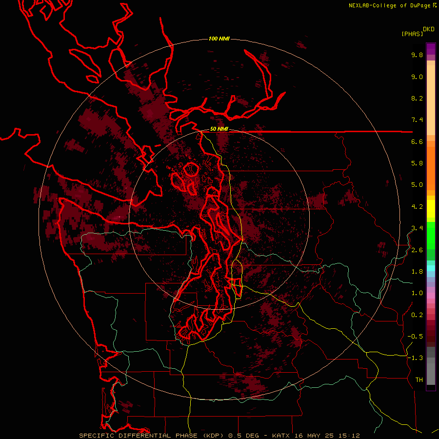Click the 50 NMI range ring label
The width and height of the screenshot is (439, 439).
click(x=219, y=129)
